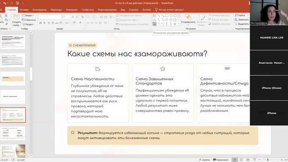Viewport: 288px width, 162px height.
Task: Toggle text shadow with the S button
Action: [x=53, y=23]
